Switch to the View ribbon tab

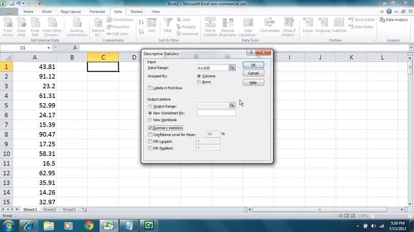coord(155,12)
